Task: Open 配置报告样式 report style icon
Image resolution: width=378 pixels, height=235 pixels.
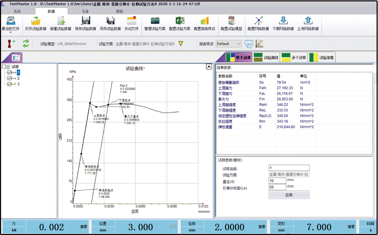Action: click(x=205, y=21)
